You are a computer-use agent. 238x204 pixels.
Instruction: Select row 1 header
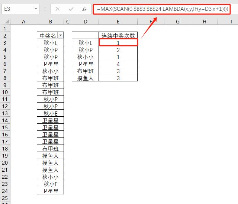click(x=5, y=29)
